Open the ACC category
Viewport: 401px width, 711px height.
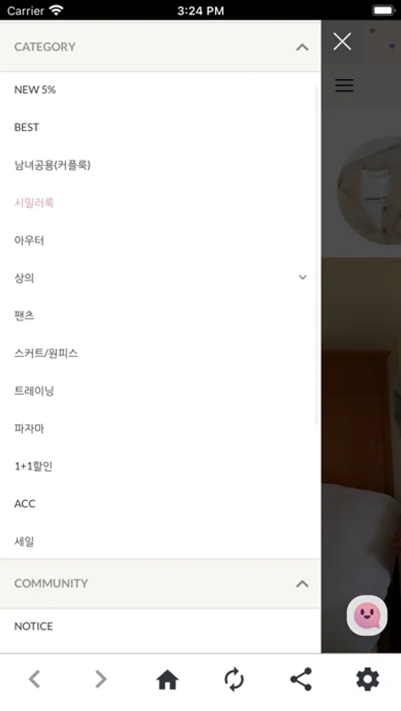(x=25, y=504)
